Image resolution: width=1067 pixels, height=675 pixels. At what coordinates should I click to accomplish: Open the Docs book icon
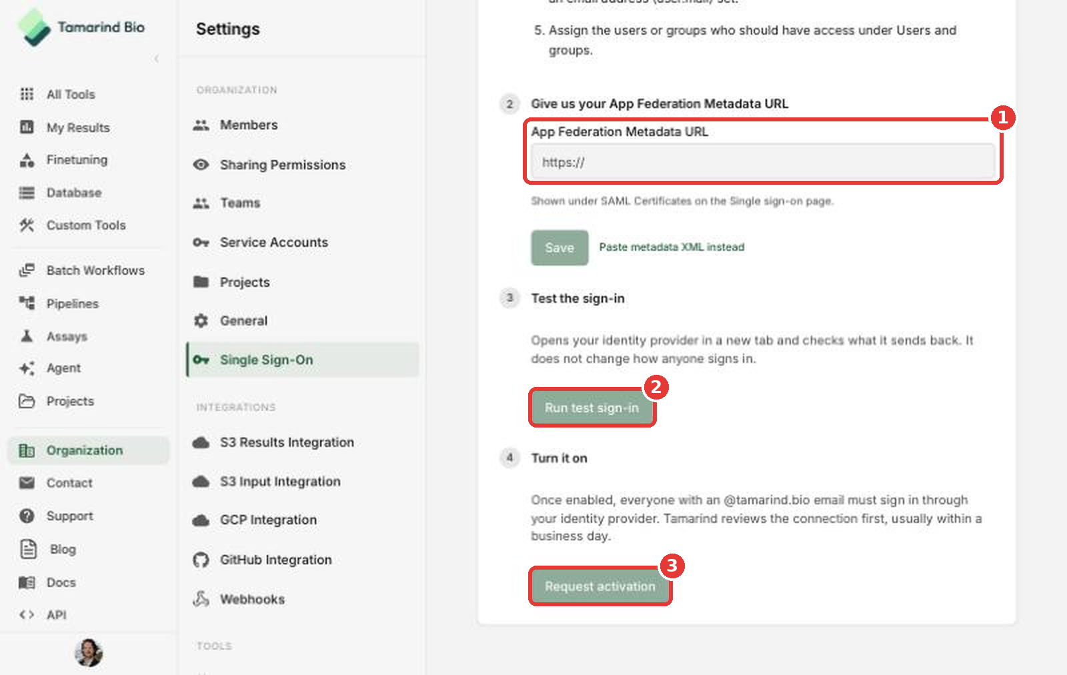point(27,582)
